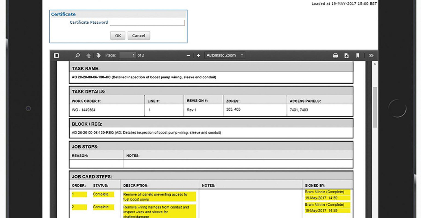Click the page number field

tap(128, 55)
